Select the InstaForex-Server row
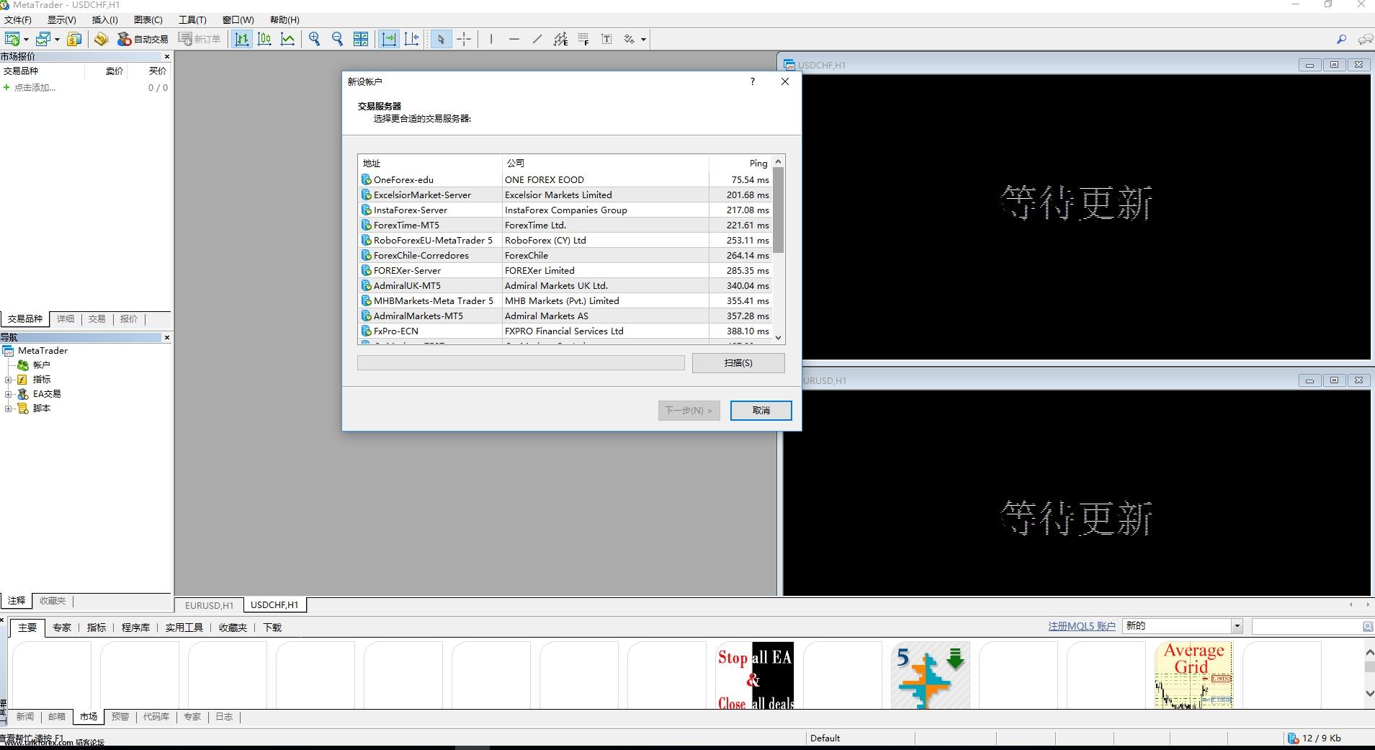Viewport: 1375px width, 750px height. point(565,210)
